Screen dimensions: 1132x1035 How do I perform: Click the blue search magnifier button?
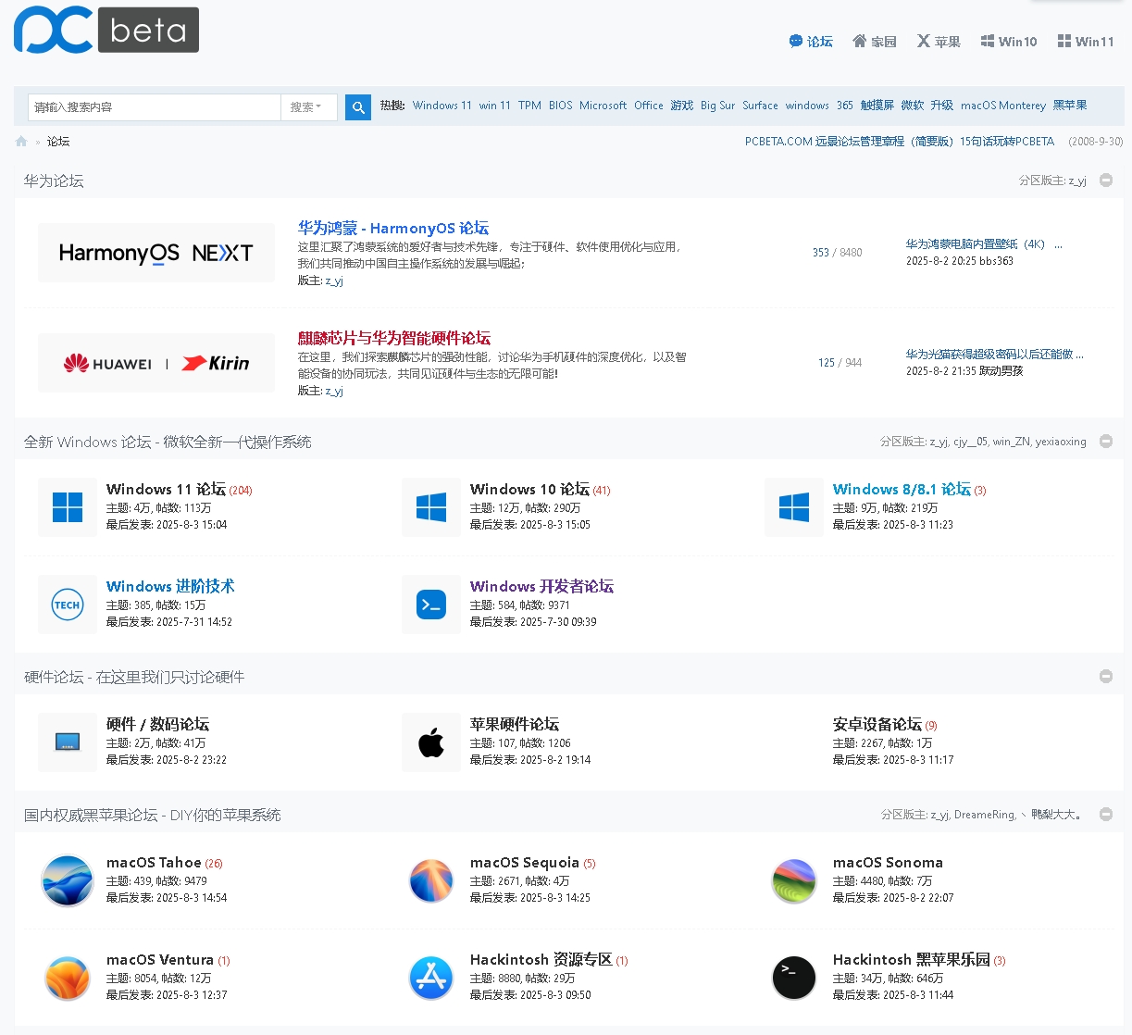(358, 107)
